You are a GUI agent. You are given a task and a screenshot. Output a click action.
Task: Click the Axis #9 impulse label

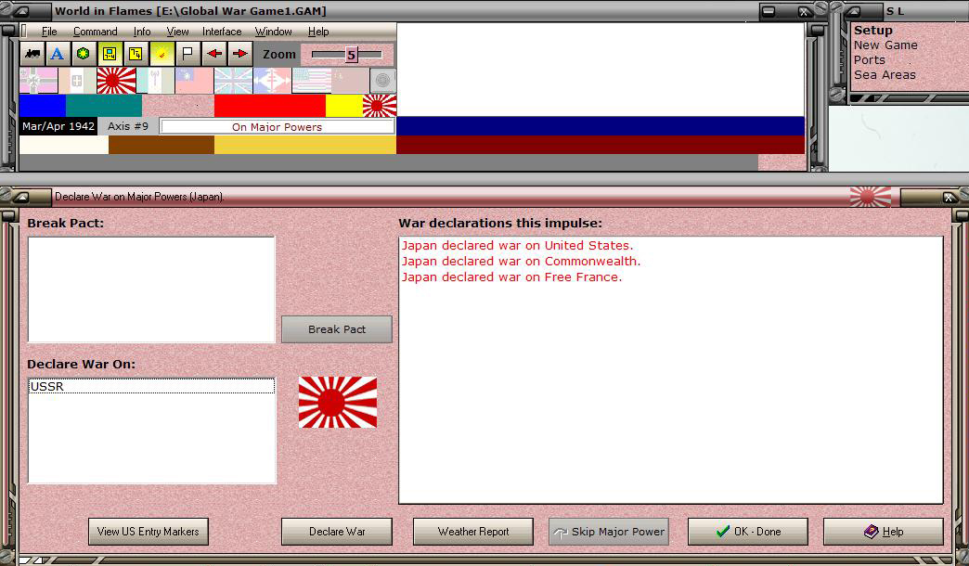coord(128,126)
